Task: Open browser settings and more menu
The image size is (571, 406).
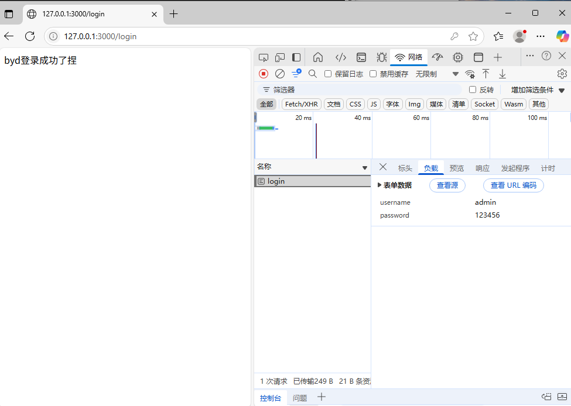Action: tap(541, 36)
